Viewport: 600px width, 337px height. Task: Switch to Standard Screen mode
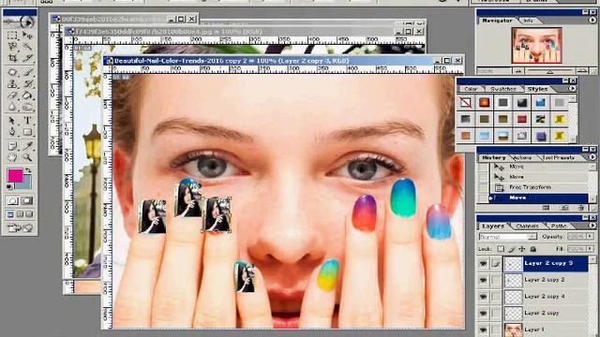(10, 214)
